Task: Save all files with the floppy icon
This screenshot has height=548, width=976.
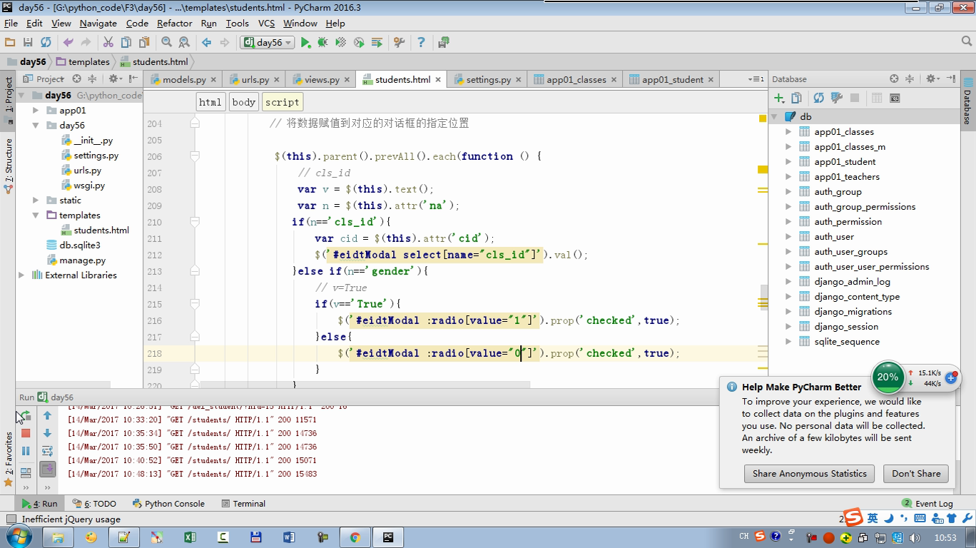Action: pos(28,43)
